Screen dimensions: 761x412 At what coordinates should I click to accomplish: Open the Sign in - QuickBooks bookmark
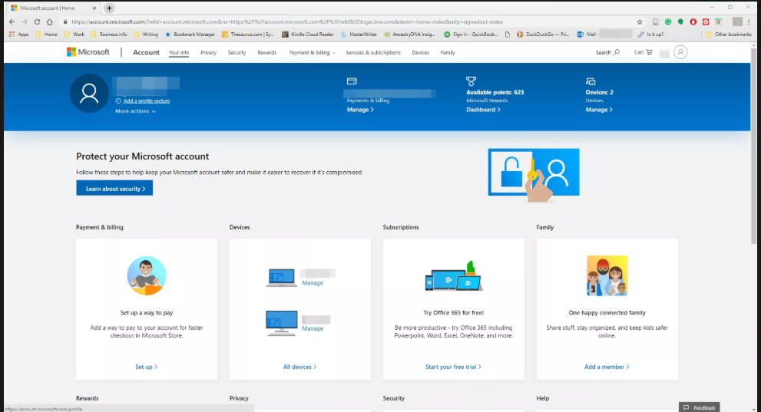471,35
